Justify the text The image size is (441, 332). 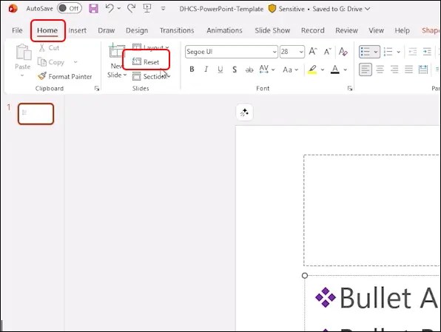coord(408,70)
